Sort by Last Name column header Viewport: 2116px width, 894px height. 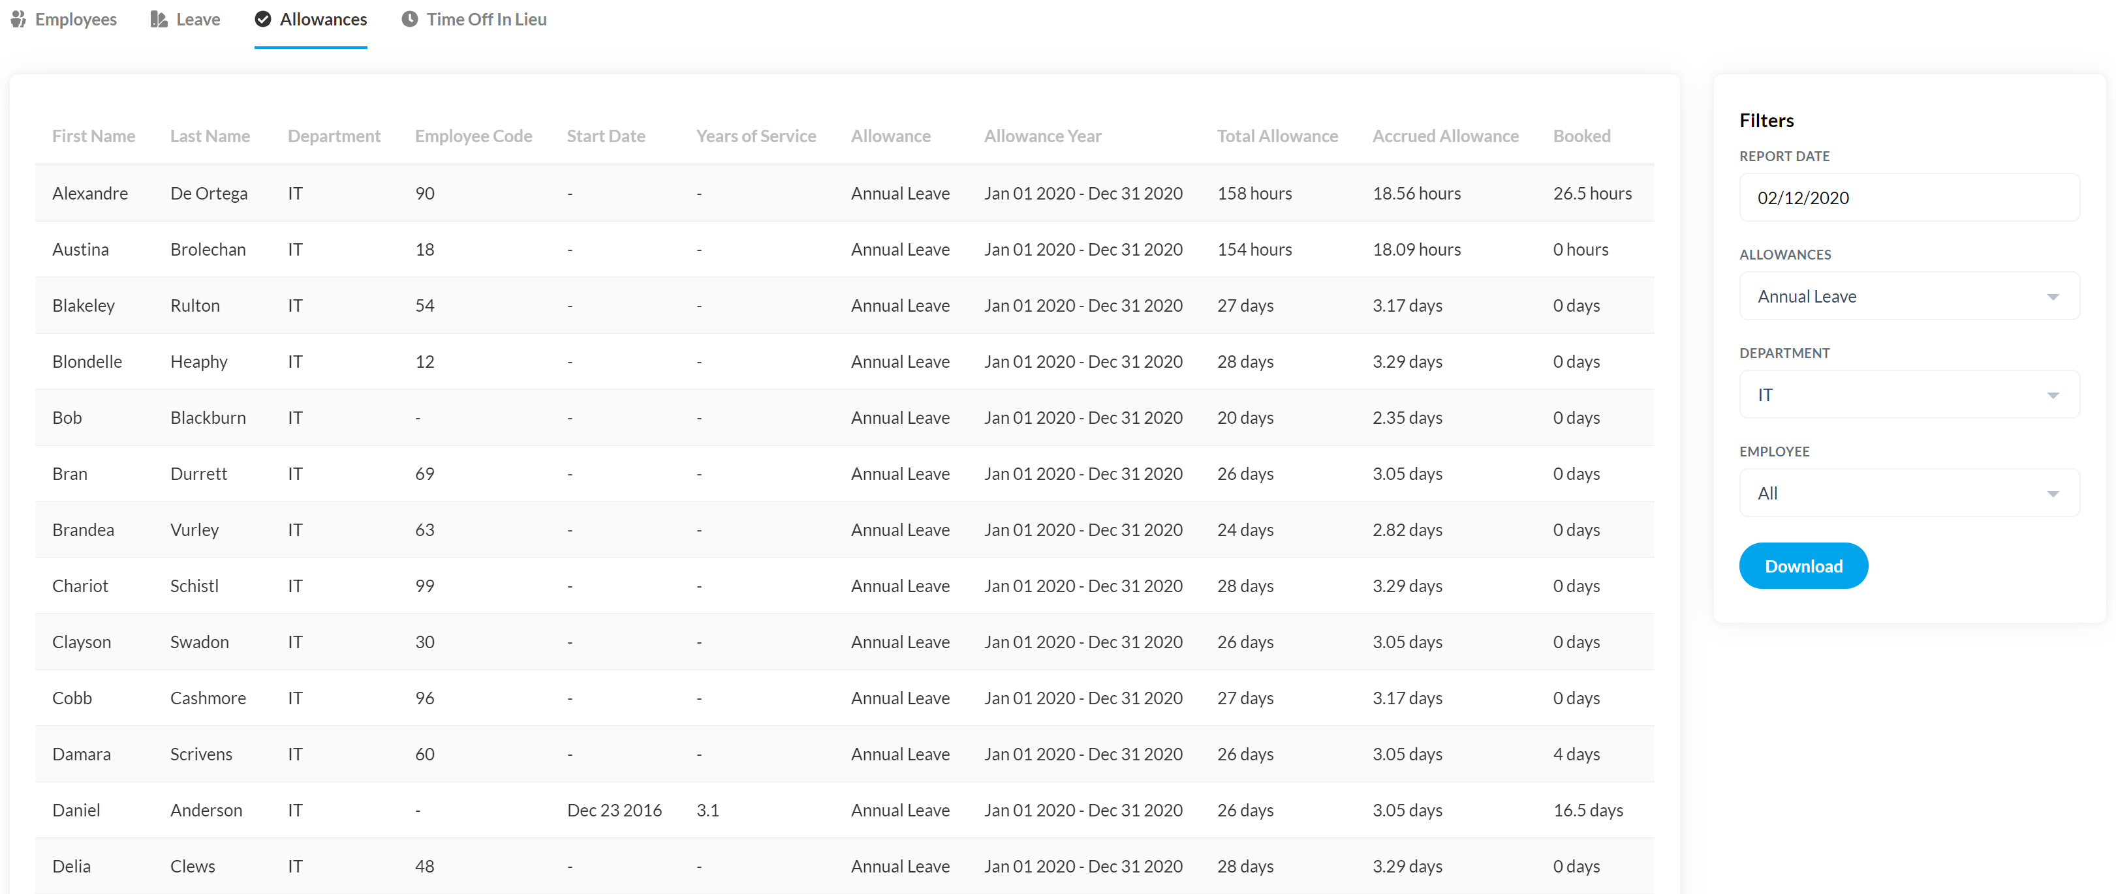[210, 136]
